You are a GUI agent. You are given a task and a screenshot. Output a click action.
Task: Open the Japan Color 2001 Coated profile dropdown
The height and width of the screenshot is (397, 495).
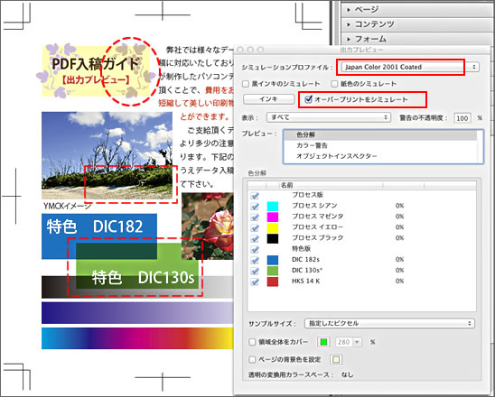tap(410, 67)
